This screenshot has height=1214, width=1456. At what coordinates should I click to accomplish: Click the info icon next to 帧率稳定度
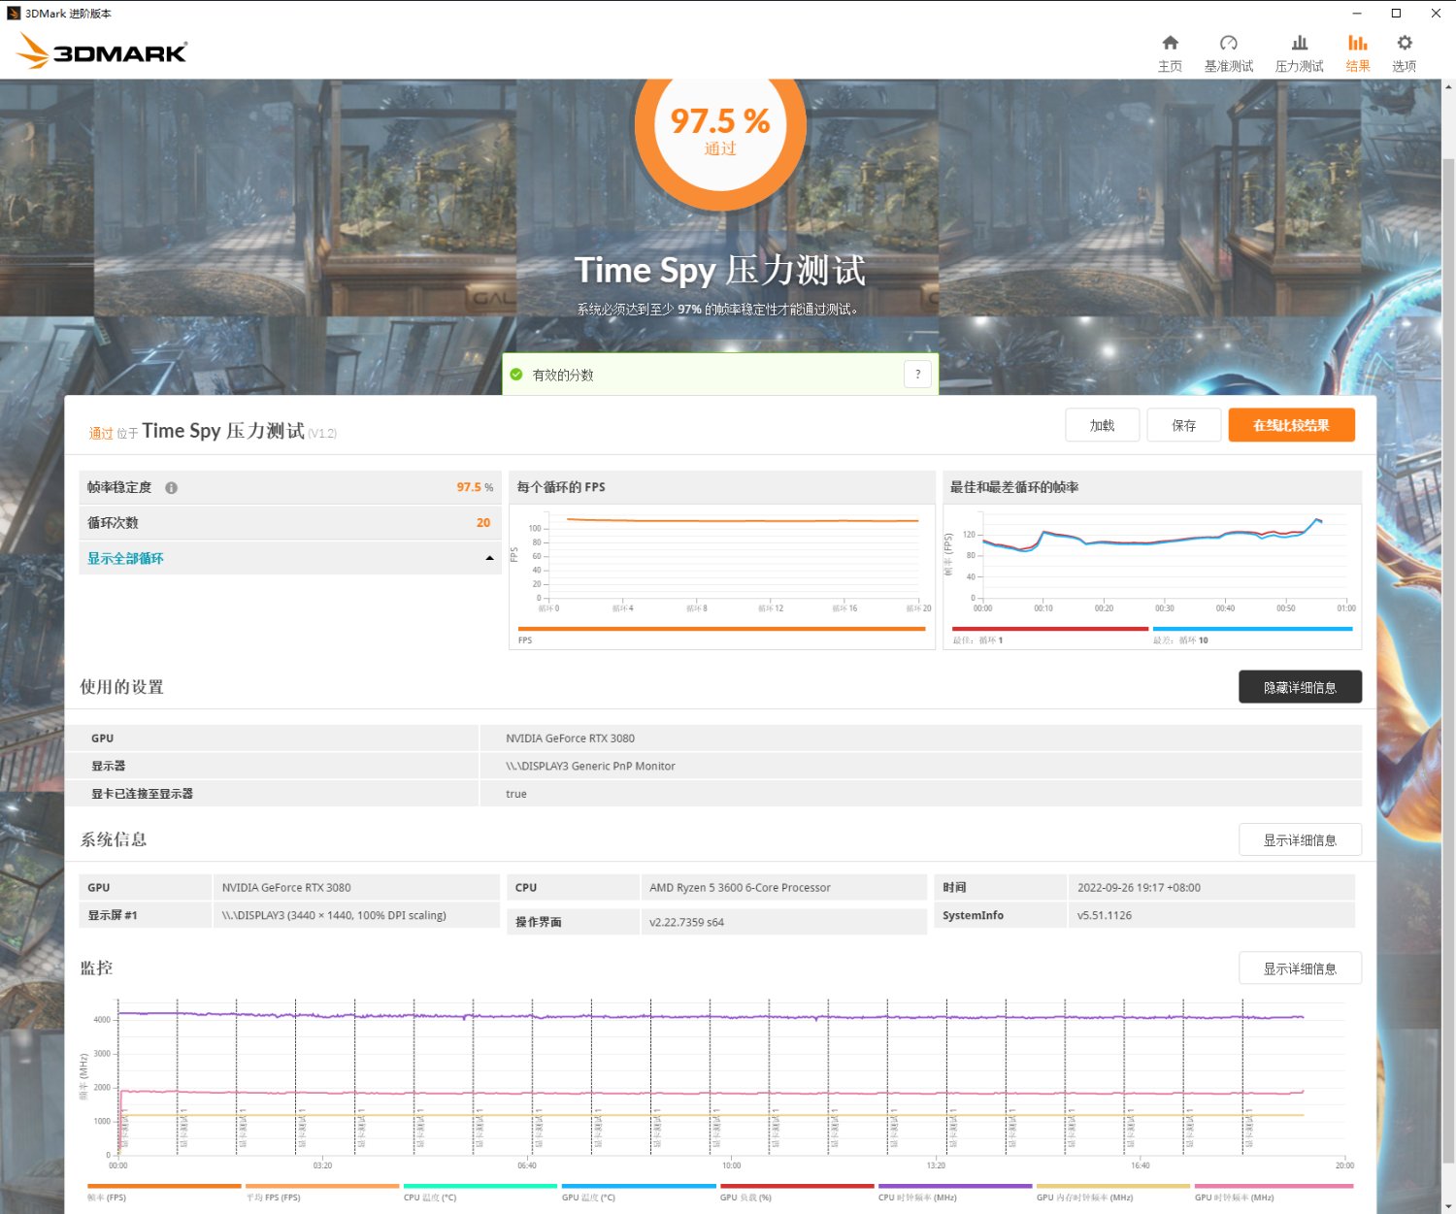tap(171, 488)
